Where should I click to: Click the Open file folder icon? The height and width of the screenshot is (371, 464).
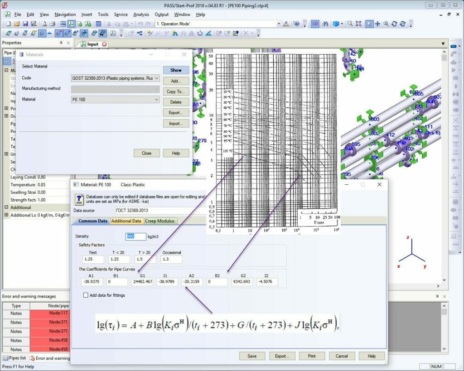coord(16,24)
